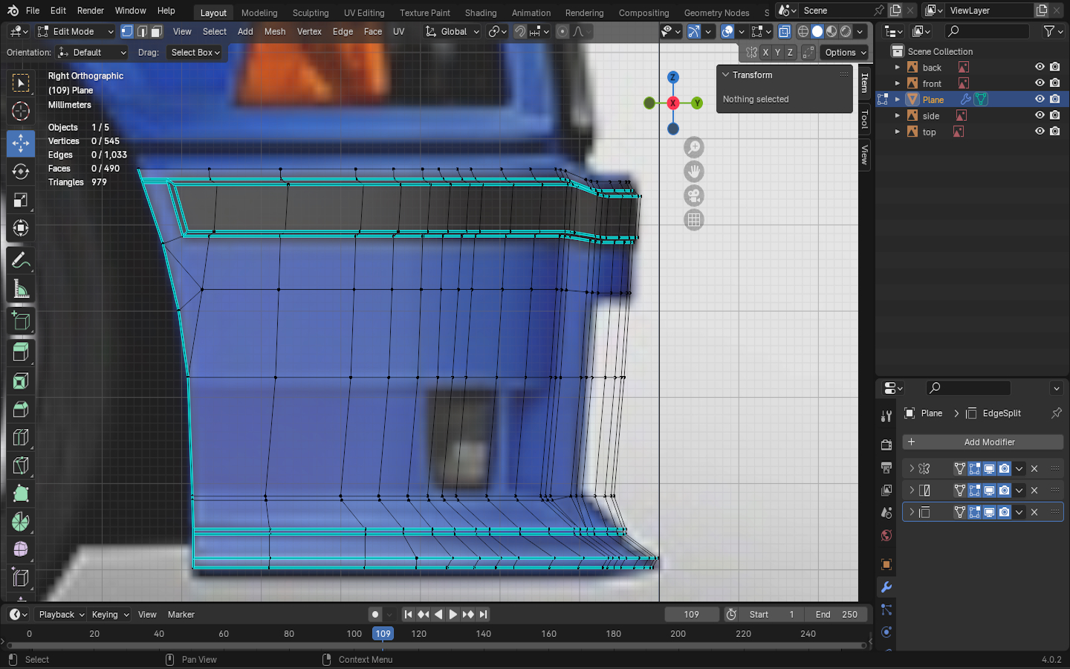Activate the Scale tool
The image size is (1070, 669).
tap(21, 200)
